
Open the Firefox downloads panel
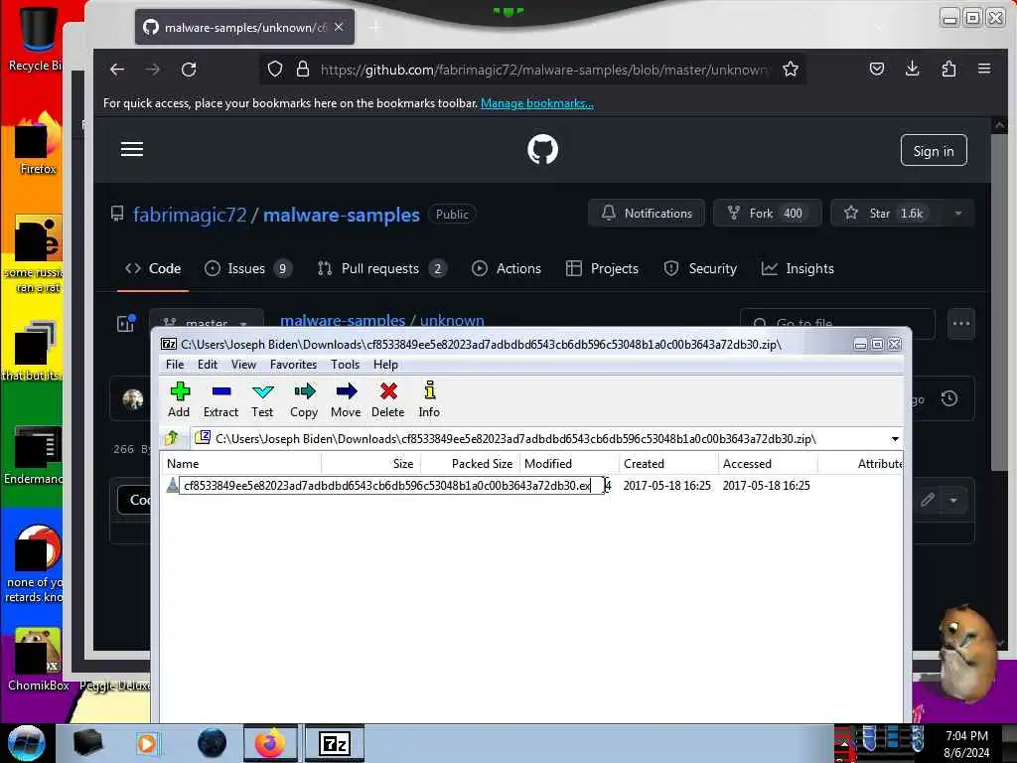(912, 69)
